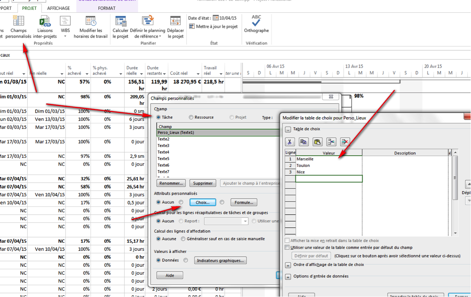Select the radio button beside Choix...
471x297 pixels.
point(181,202)
